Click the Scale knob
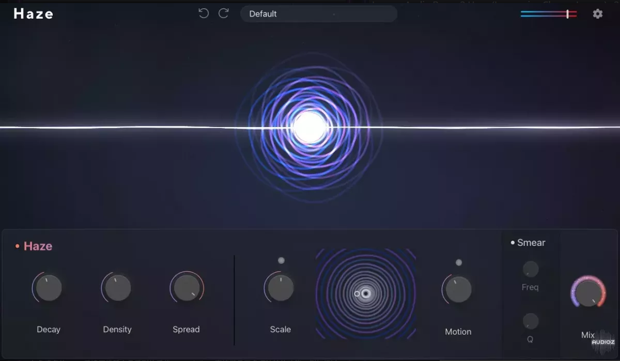The width and height of the screenshot is (620, 361). (281, 288)
